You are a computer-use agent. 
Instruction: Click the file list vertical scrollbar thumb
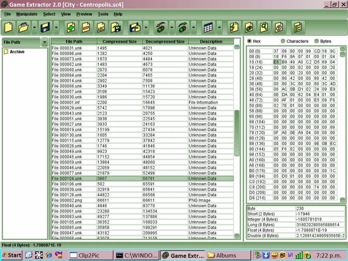click(237, 133)
